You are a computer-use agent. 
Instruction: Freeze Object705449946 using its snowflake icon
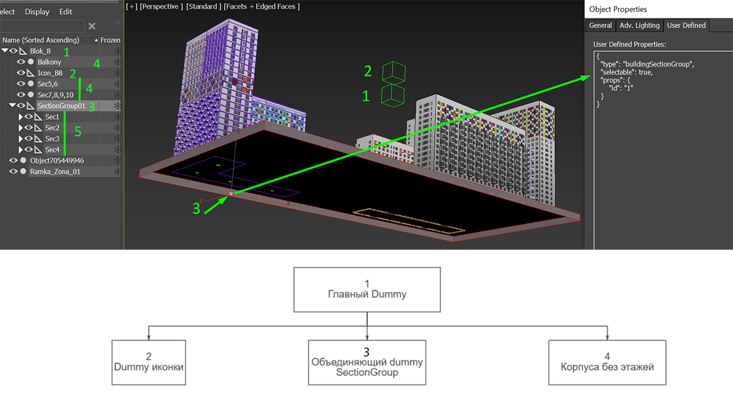coord(117,161)
